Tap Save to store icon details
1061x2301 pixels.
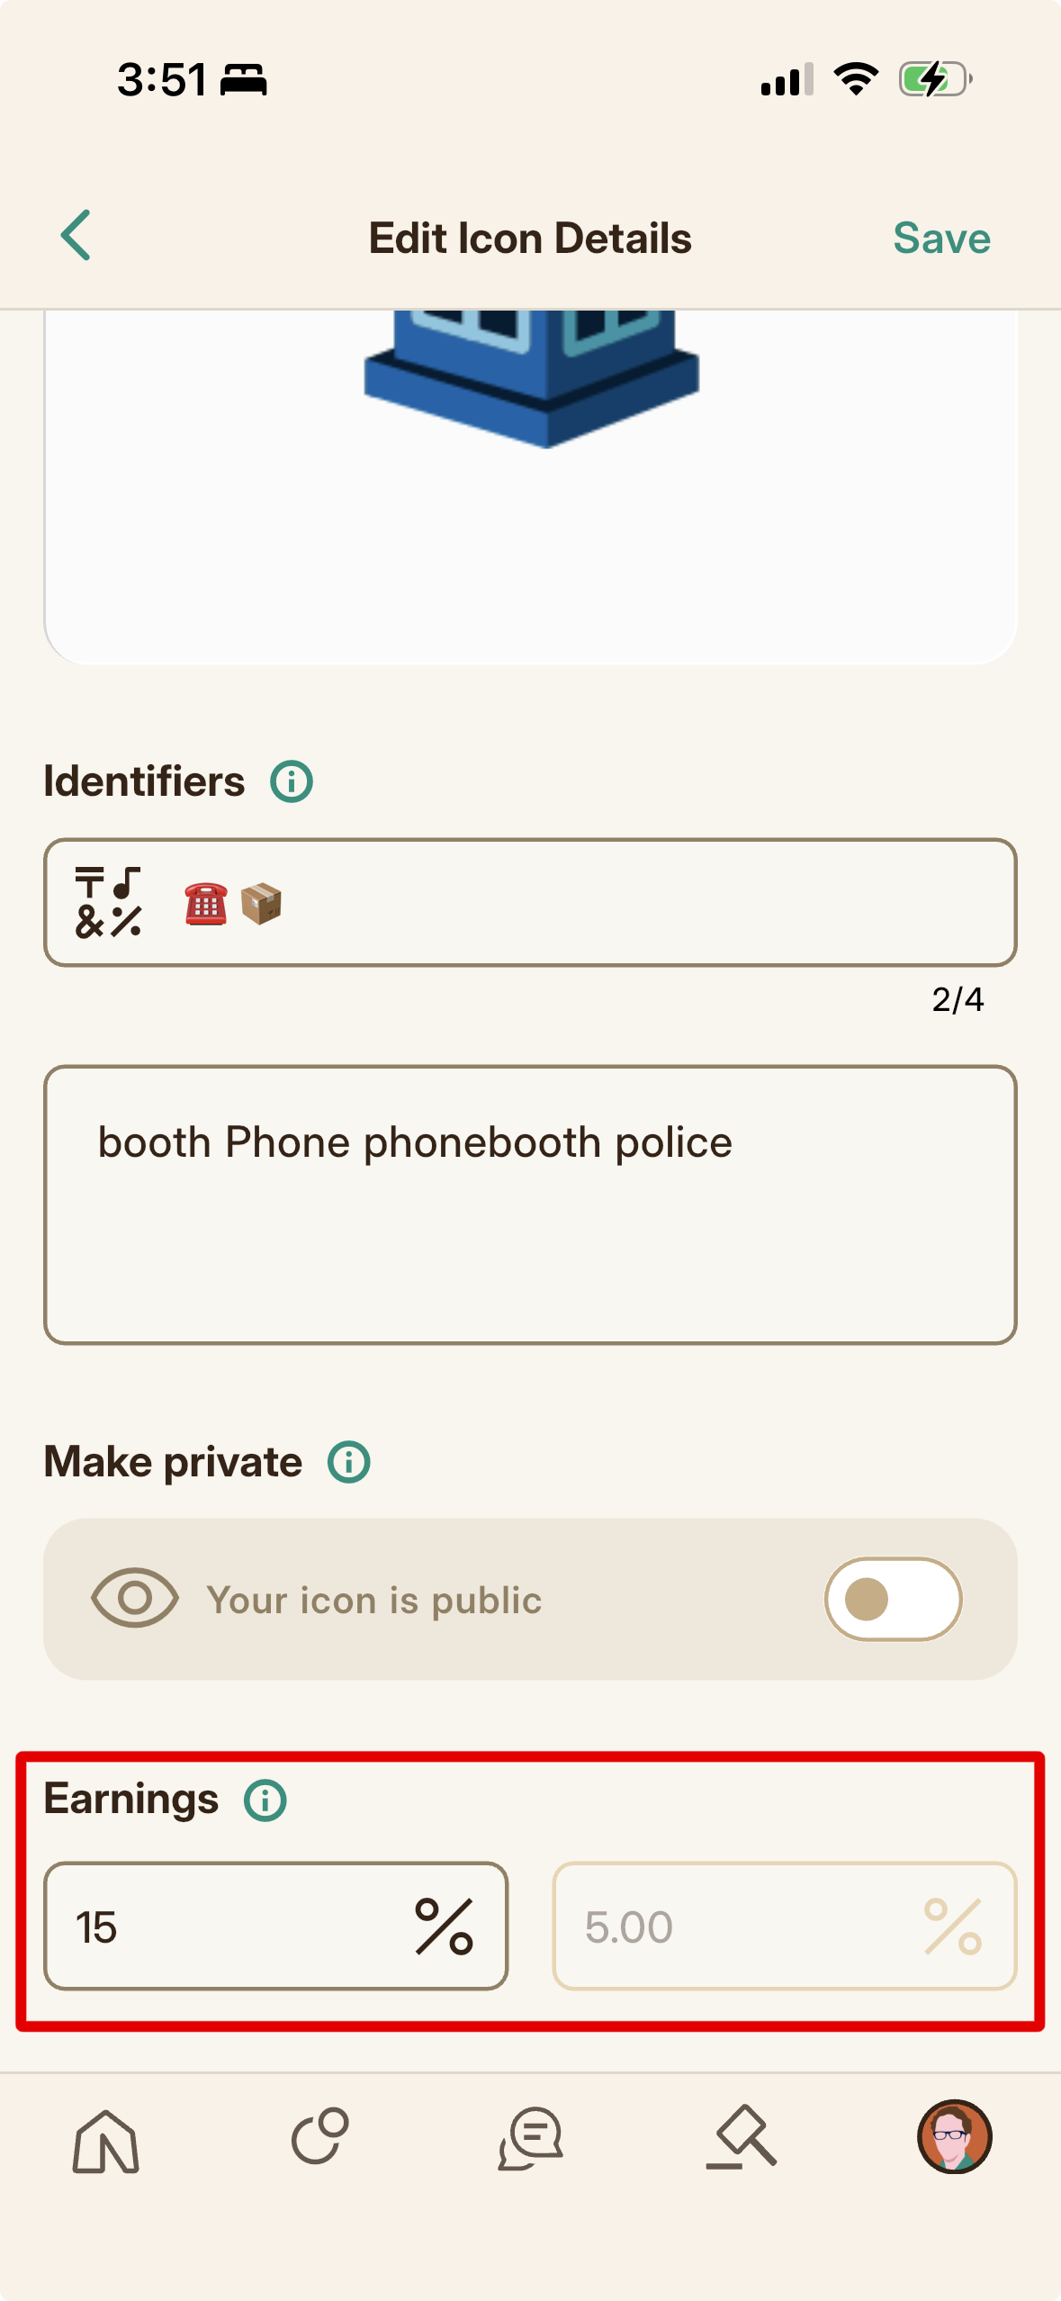941,239
